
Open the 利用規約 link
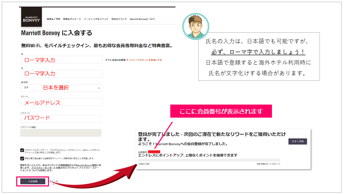(64, 165)
